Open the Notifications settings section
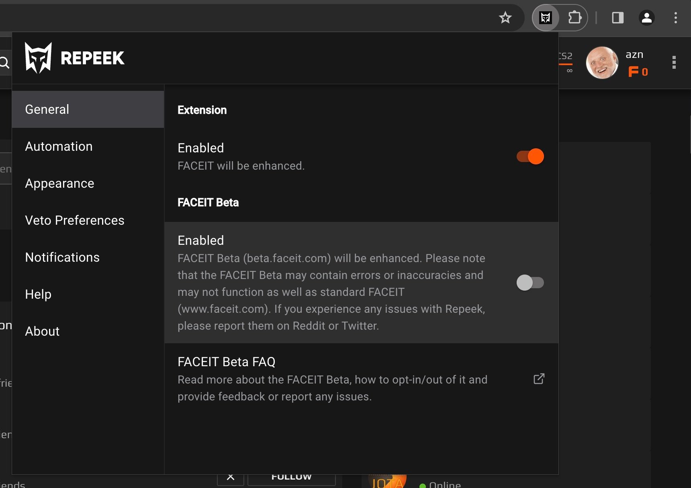 click(x=62, y=257)
